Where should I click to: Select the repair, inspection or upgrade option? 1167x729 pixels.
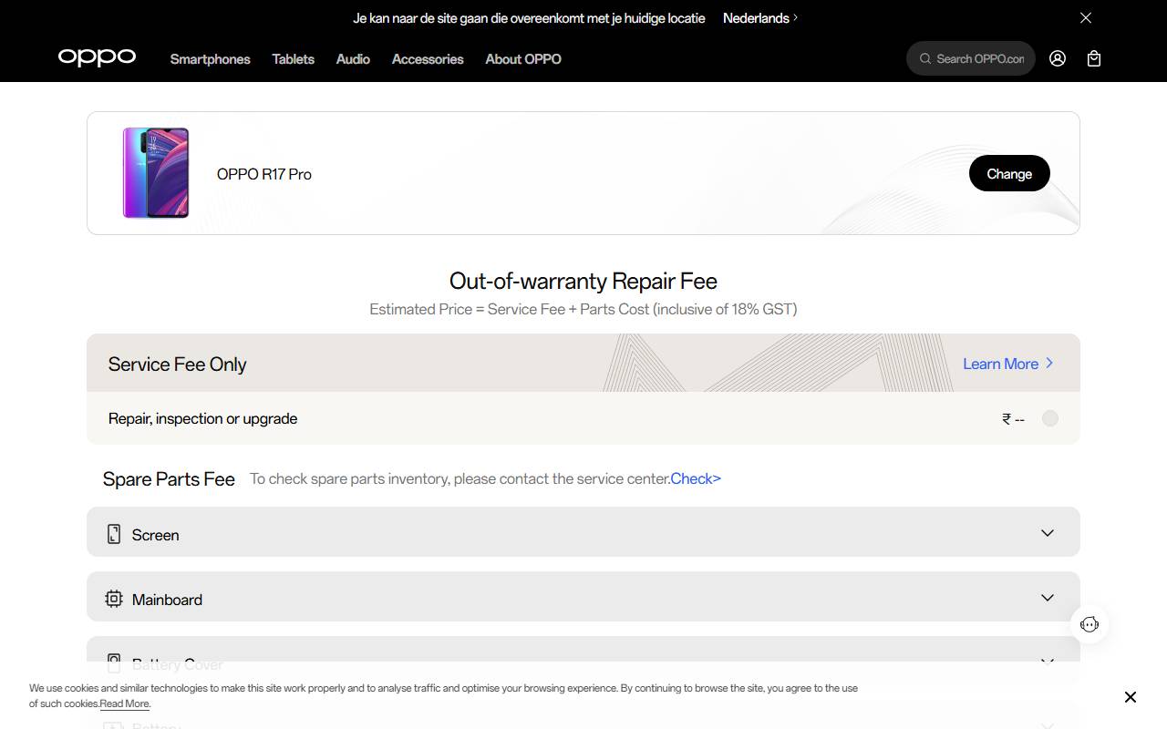coord(1049,418)
